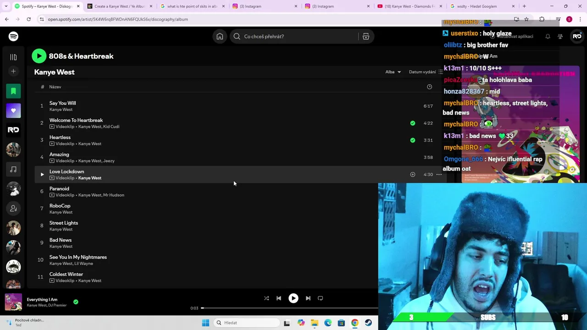Enable shuffle playback
The image size is (587, 330).
coord(266,298)
